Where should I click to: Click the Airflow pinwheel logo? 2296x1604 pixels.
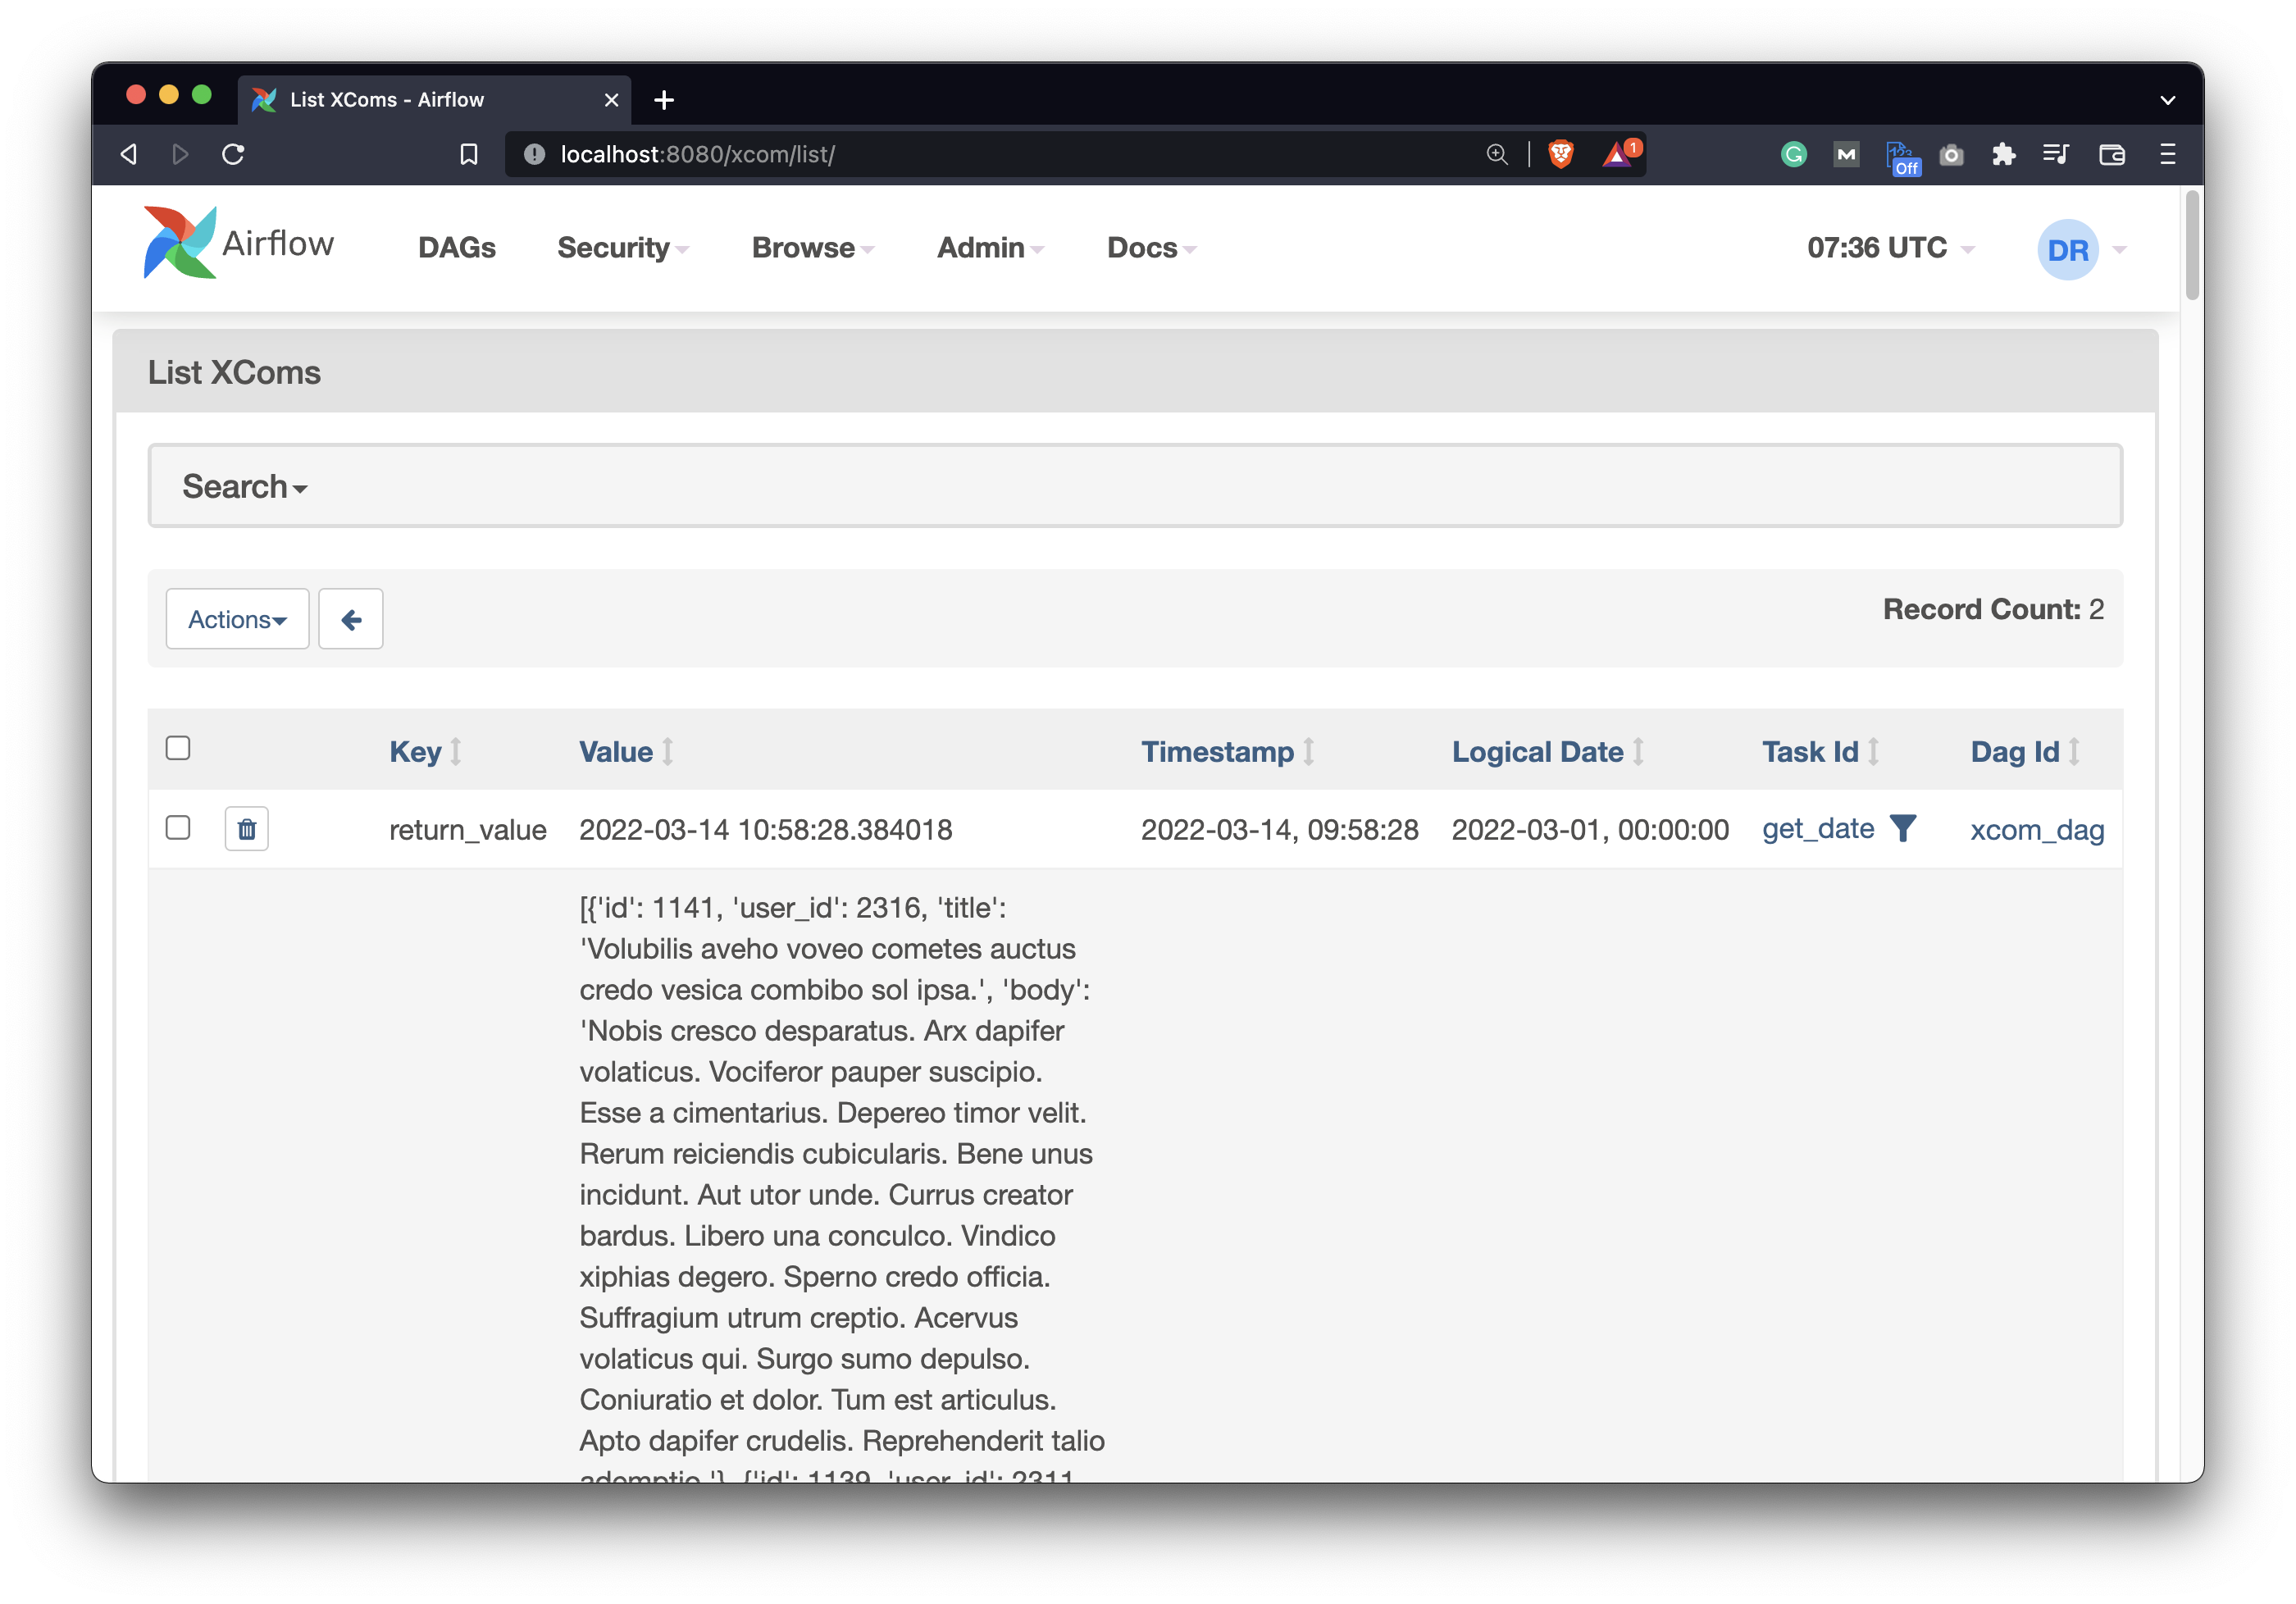180,243
